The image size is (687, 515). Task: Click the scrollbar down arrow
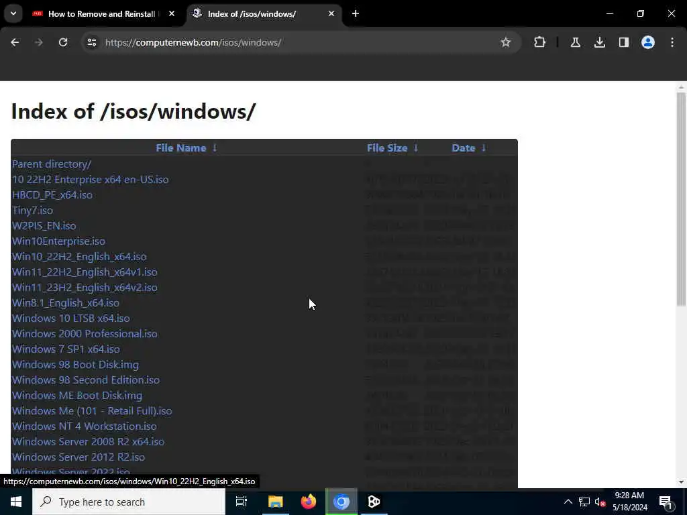[681, 482]
